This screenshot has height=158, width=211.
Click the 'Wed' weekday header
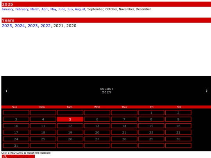[x=97, y=107]
